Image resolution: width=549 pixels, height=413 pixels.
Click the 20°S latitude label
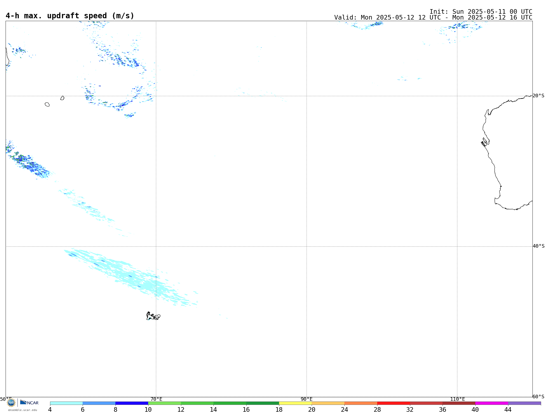pos(538,96)
